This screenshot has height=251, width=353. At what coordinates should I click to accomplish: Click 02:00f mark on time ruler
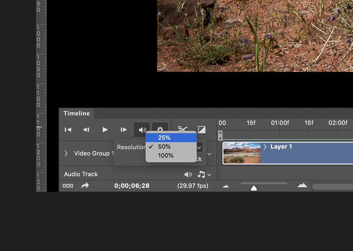click(338, 123)
